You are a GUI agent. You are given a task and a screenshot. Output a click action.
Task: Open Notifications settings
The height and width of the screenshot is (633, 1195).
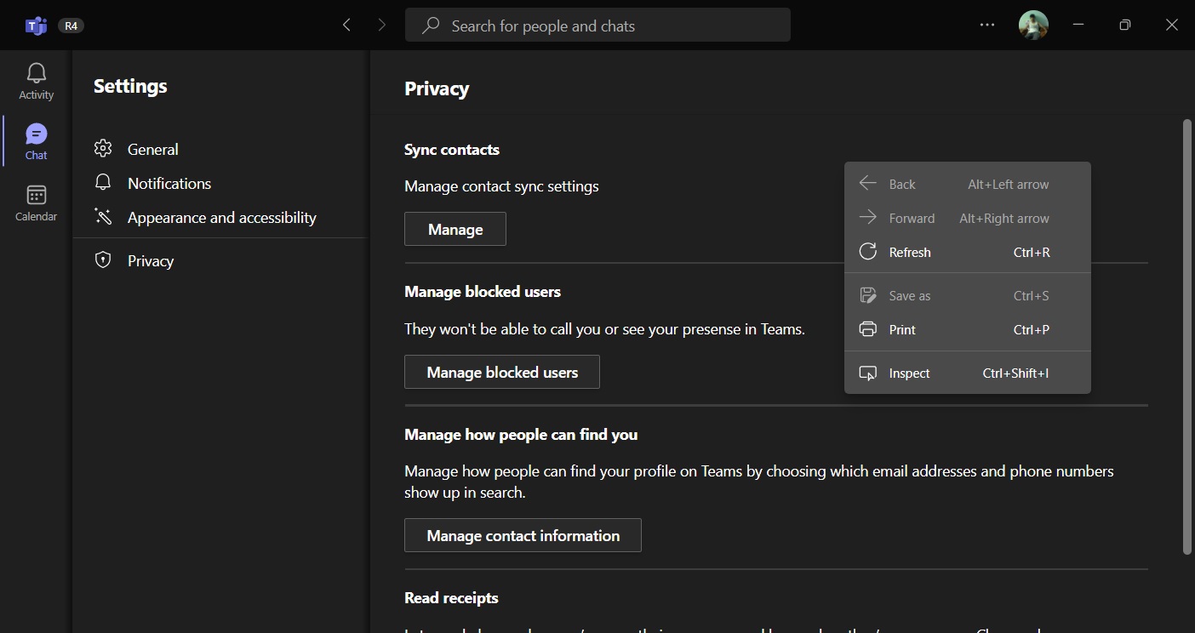click(220, 183)
